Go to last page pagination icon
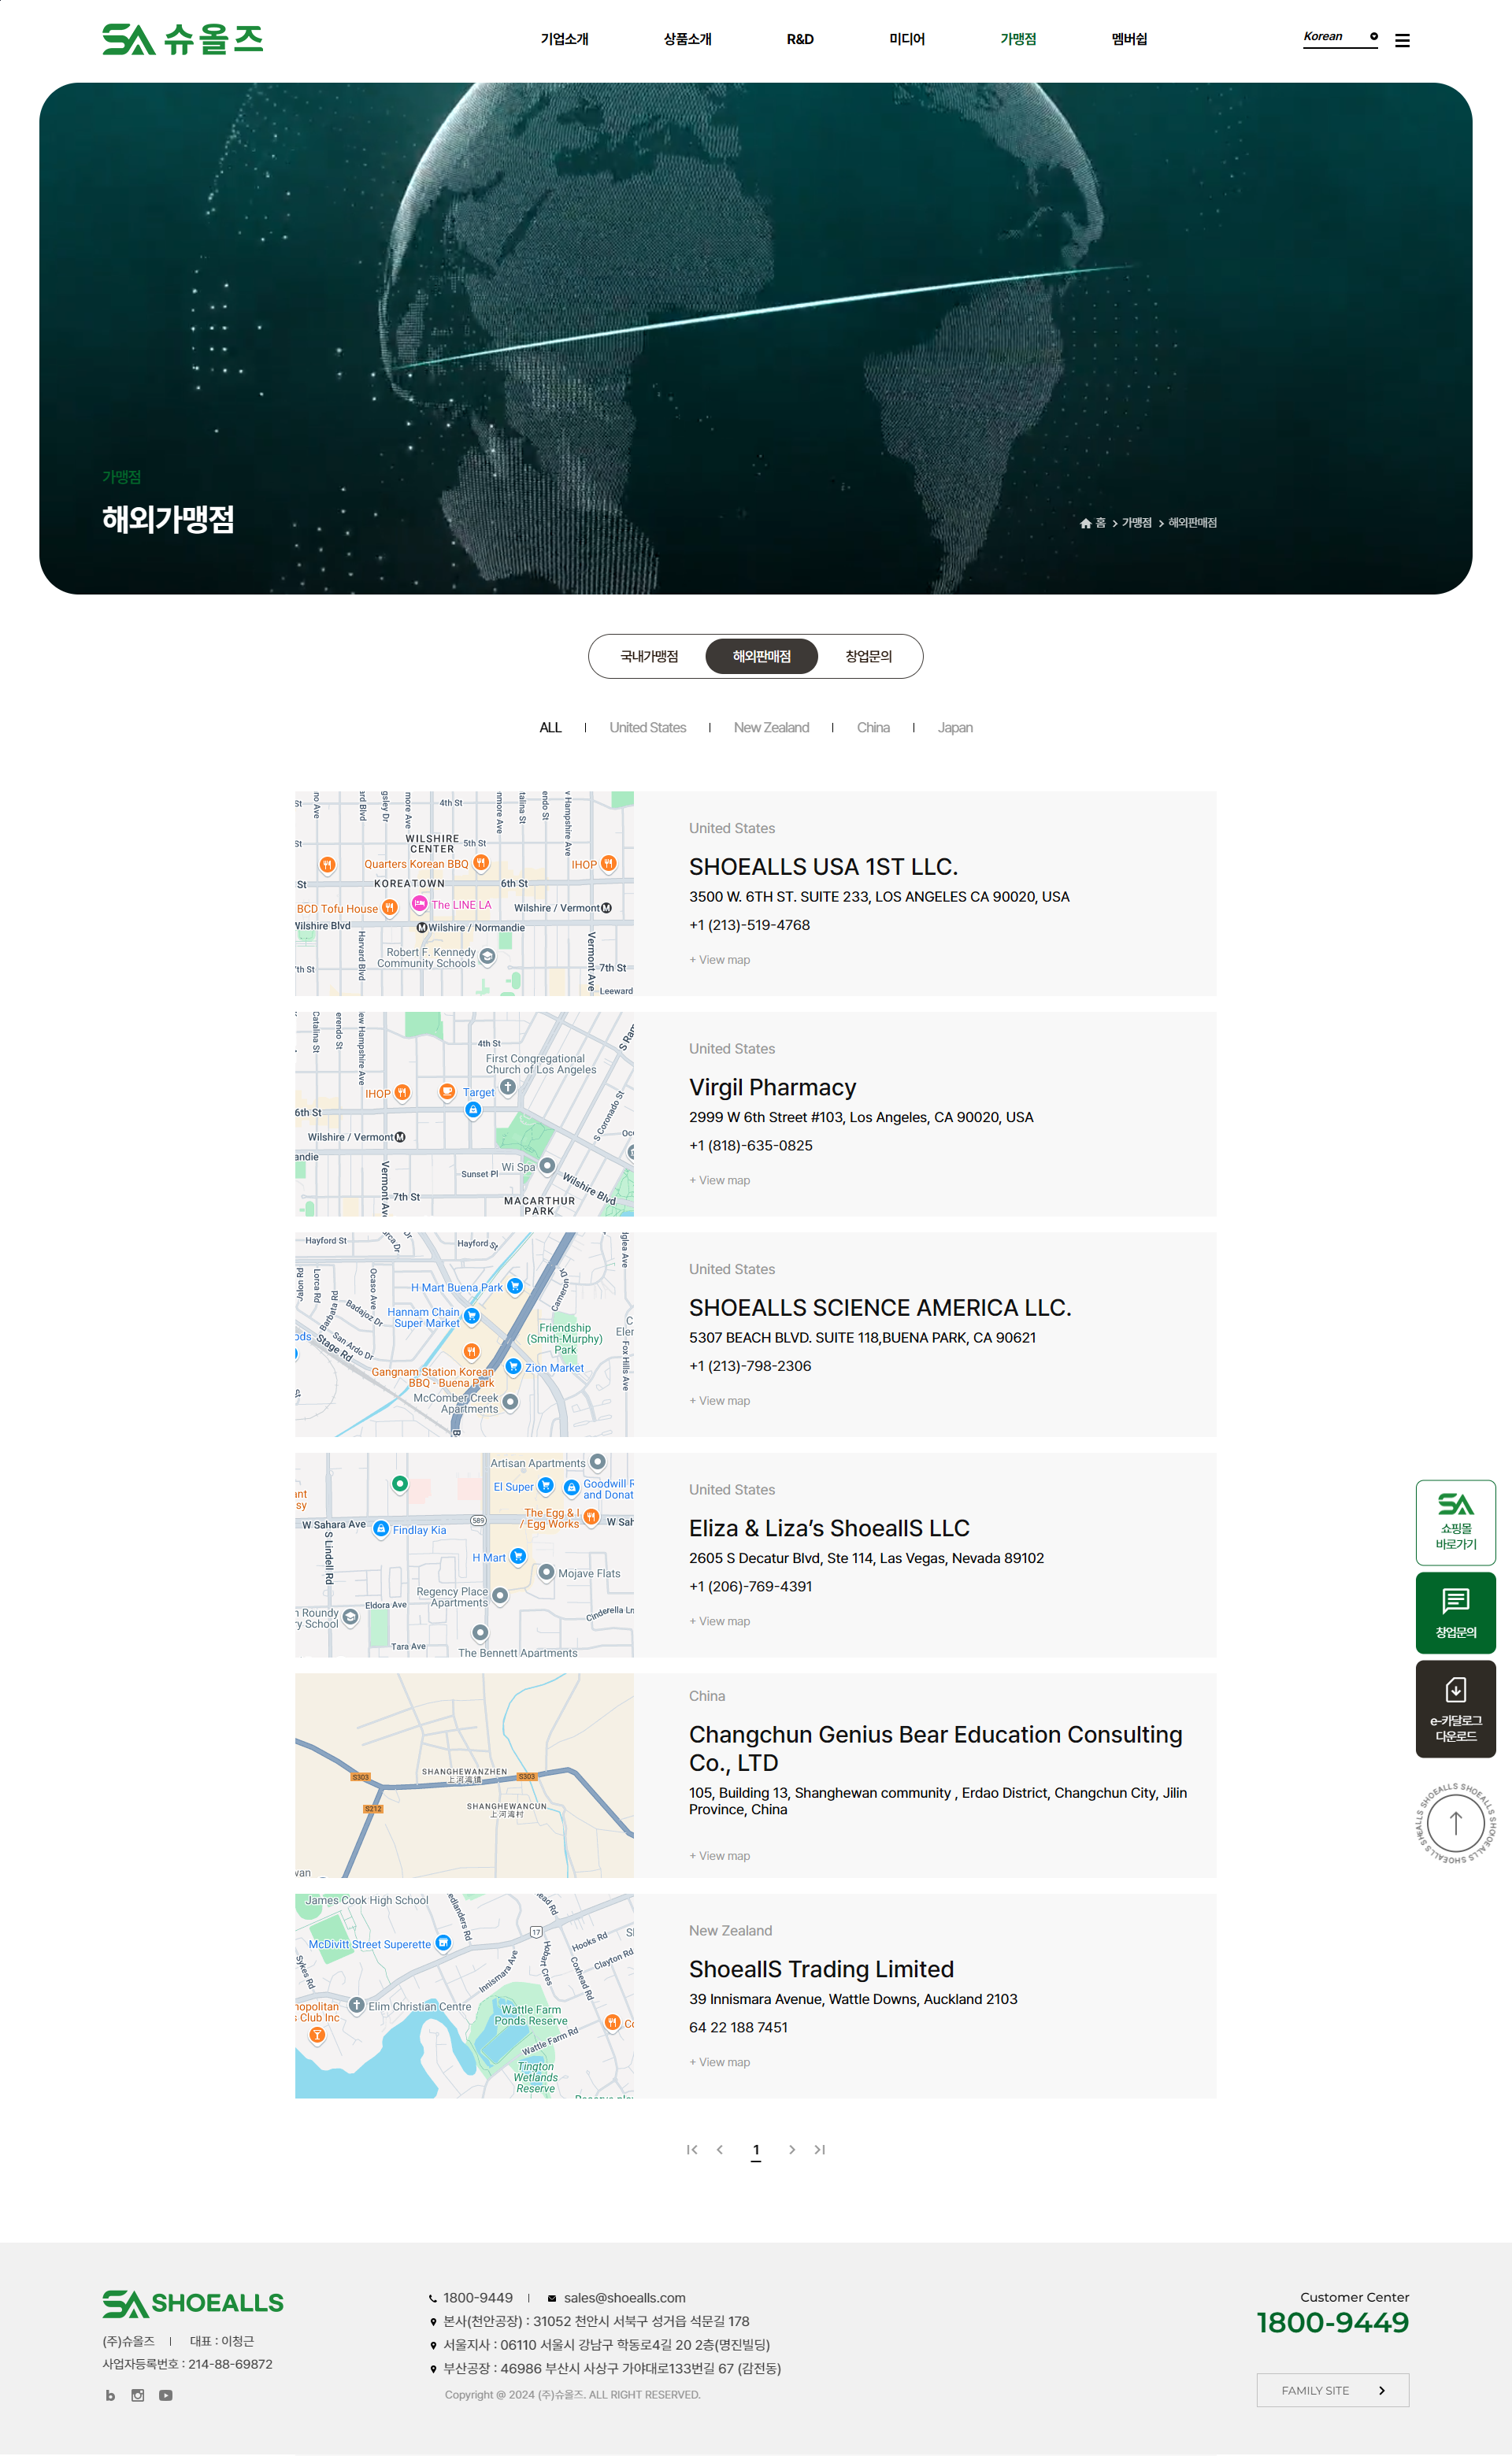 (820, 2149)
